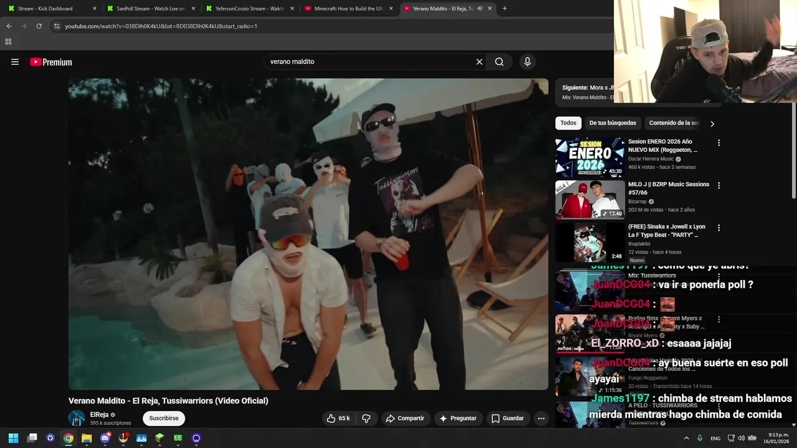Click the video player to pause

308,234
